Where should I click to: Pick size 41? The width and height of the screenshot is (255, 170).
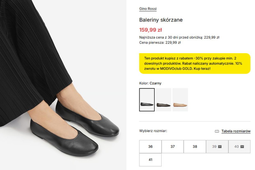tap(150, 160)
